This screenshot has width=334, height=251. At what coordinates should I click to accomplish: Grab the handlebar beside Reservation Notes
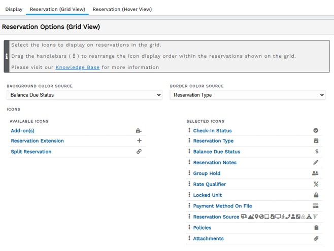click(x=189, y=162)
